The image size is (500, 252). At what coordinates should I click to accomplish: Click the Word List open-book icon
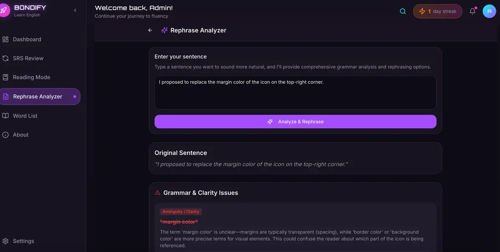(5, 116)
